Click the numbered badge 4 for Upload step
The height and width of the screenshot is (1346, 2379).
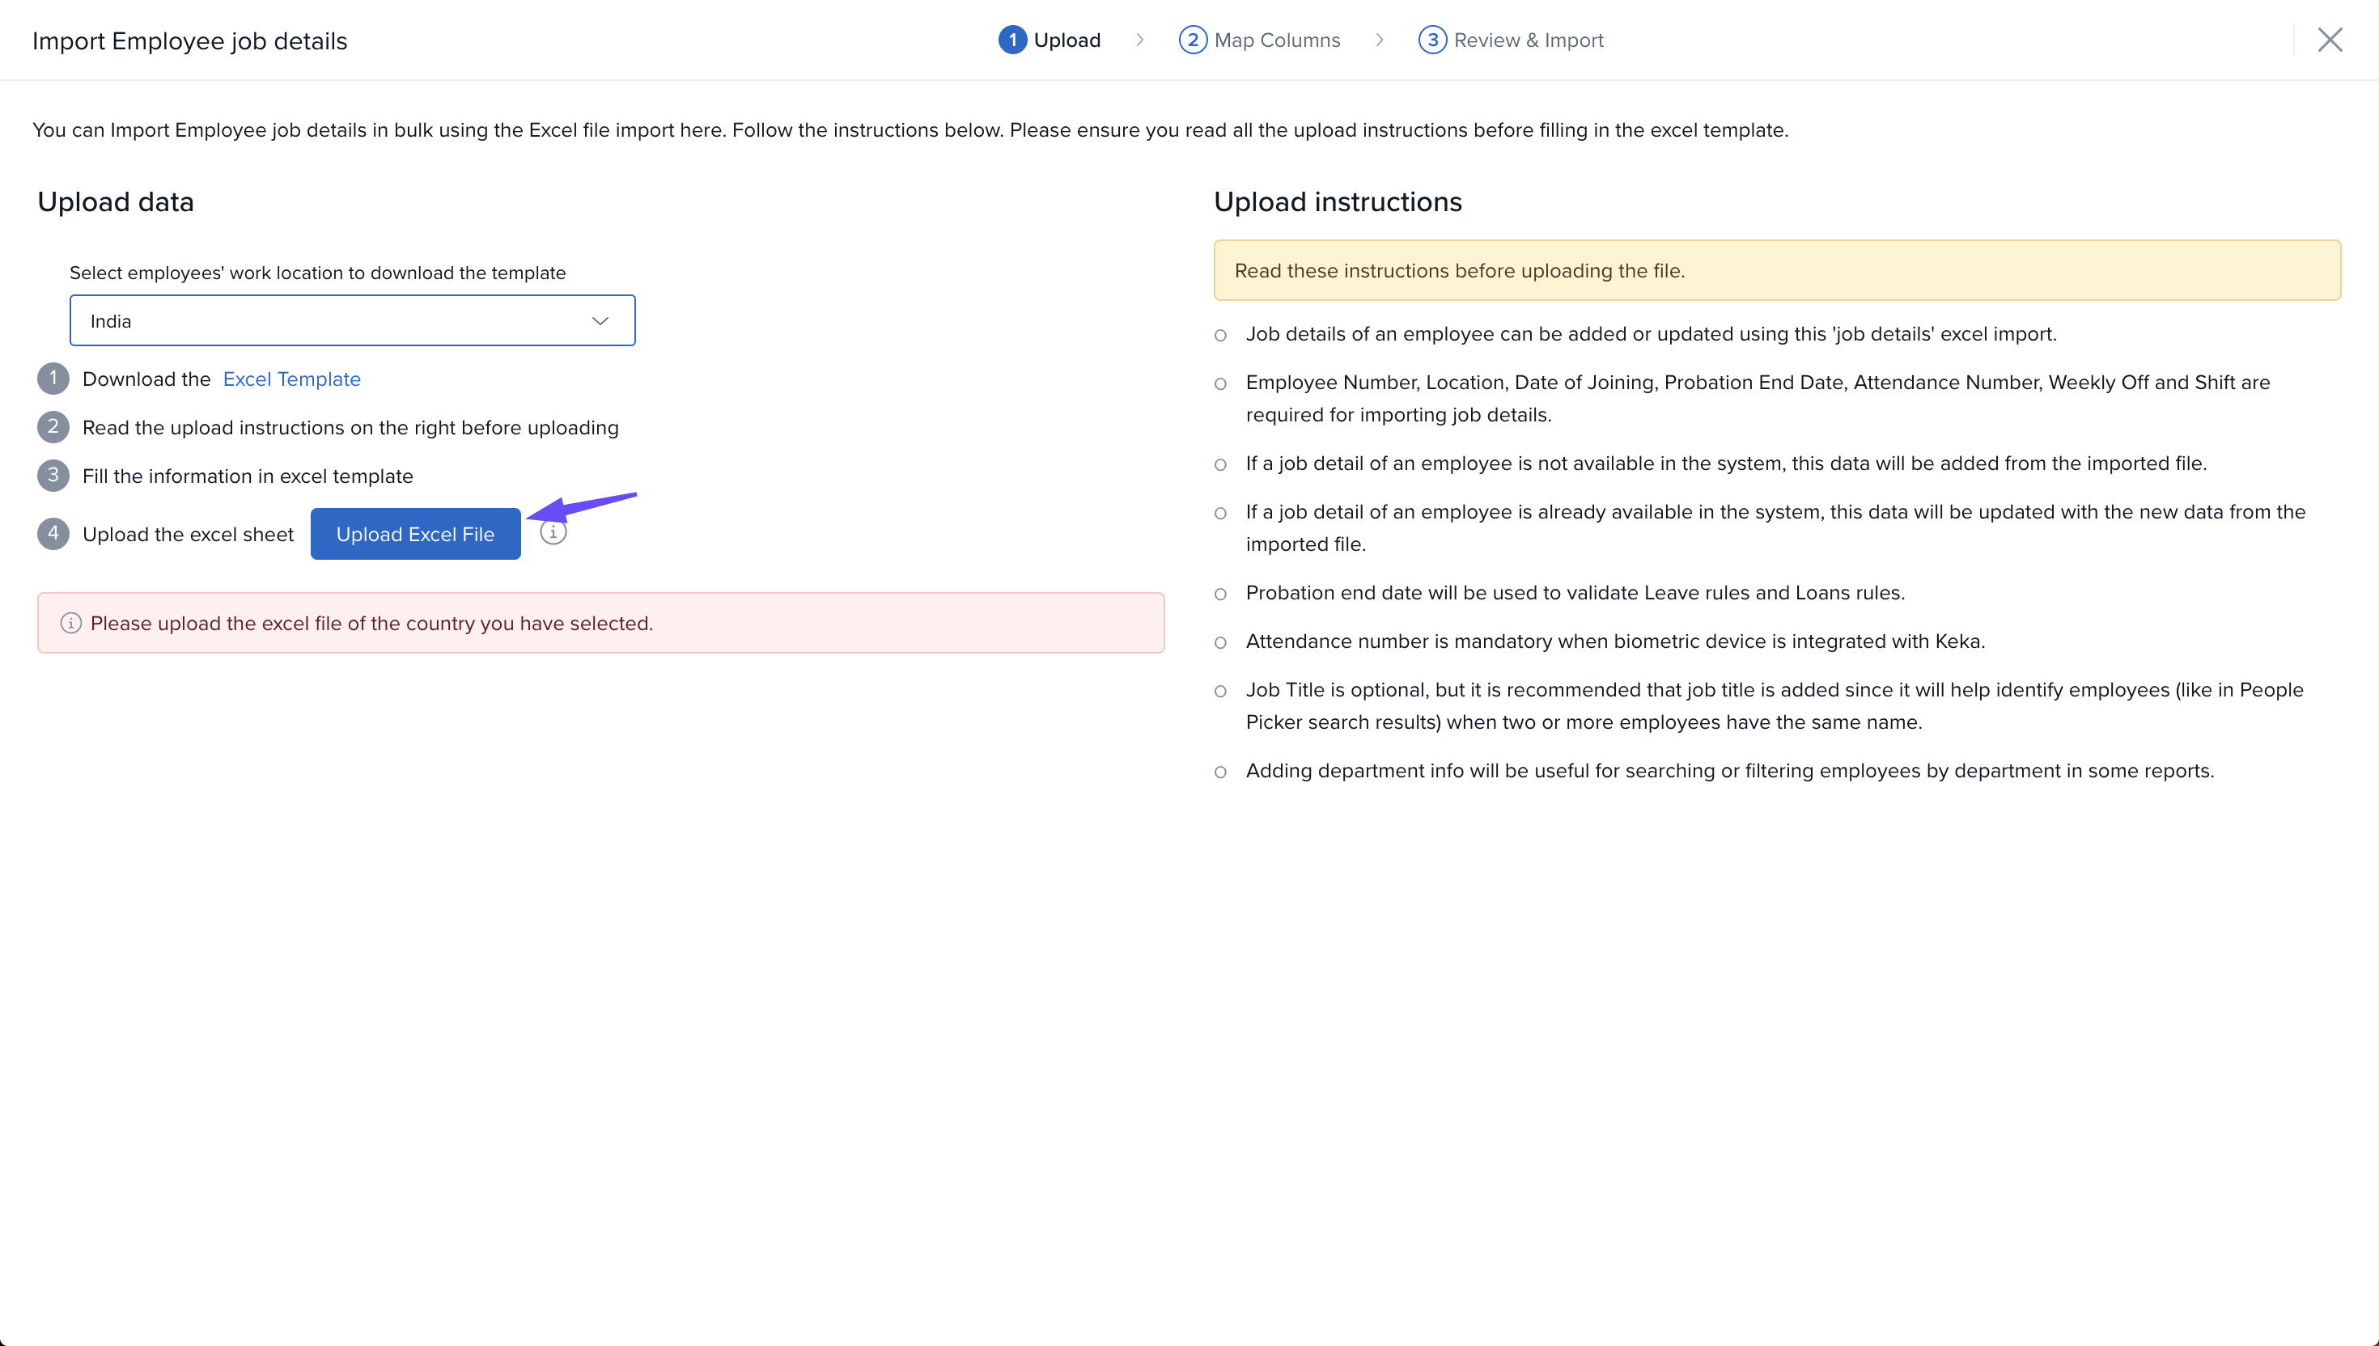53,533
